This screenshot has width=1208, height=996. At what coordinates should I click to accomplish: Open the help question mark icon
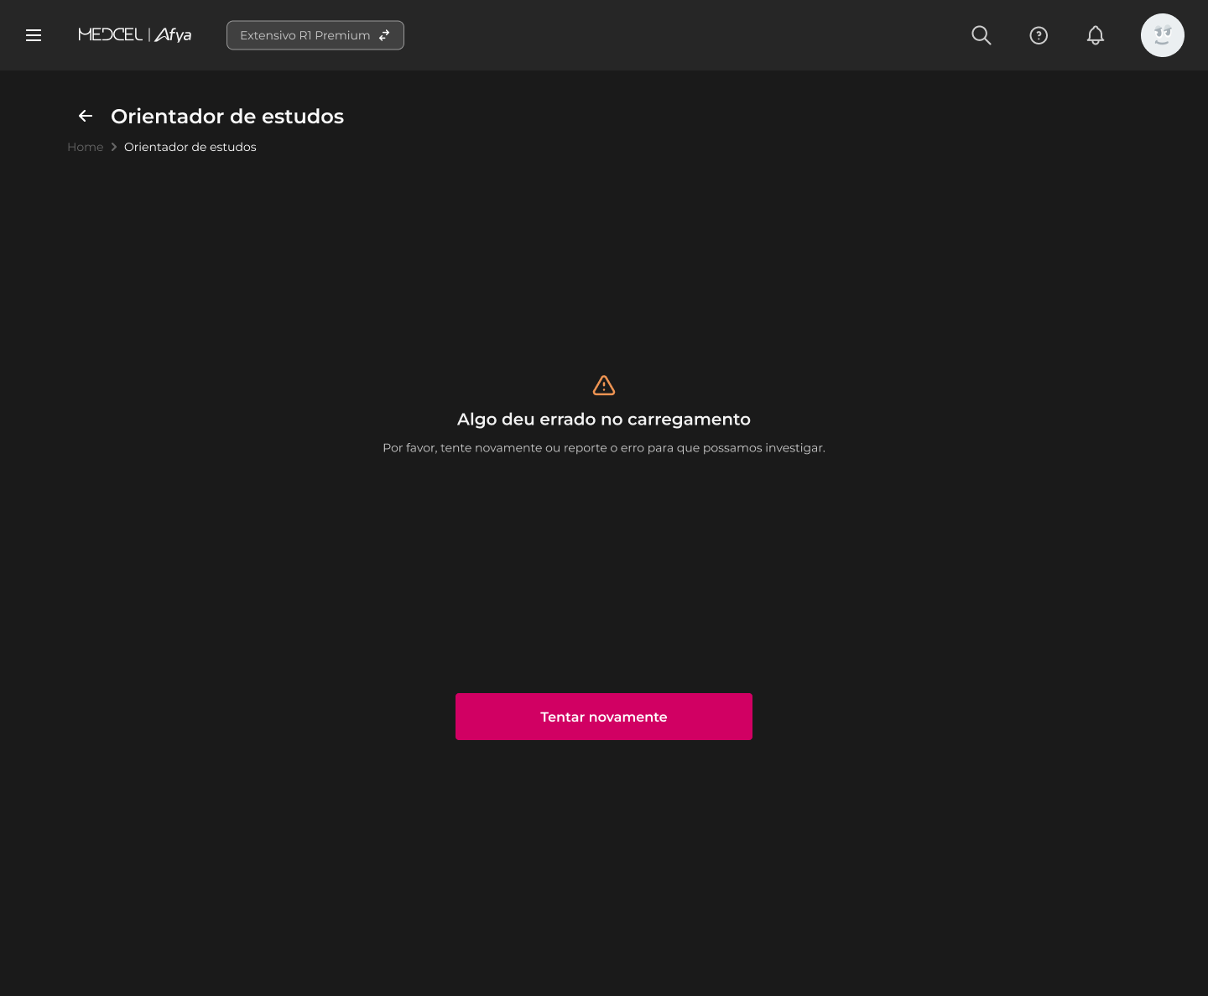coord(1039,35)
